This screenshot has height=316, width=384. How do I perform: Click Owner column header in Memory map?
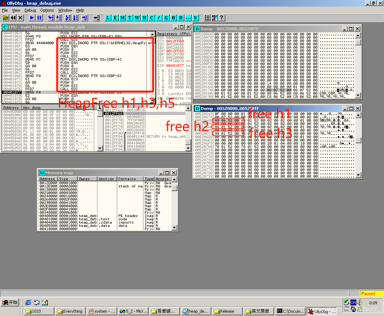point(88,179)
